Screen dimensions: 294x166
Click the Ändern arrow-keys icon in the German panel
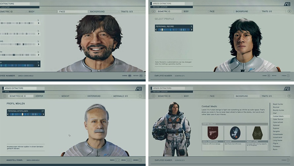pyautogui.click(x=117, y=160)
